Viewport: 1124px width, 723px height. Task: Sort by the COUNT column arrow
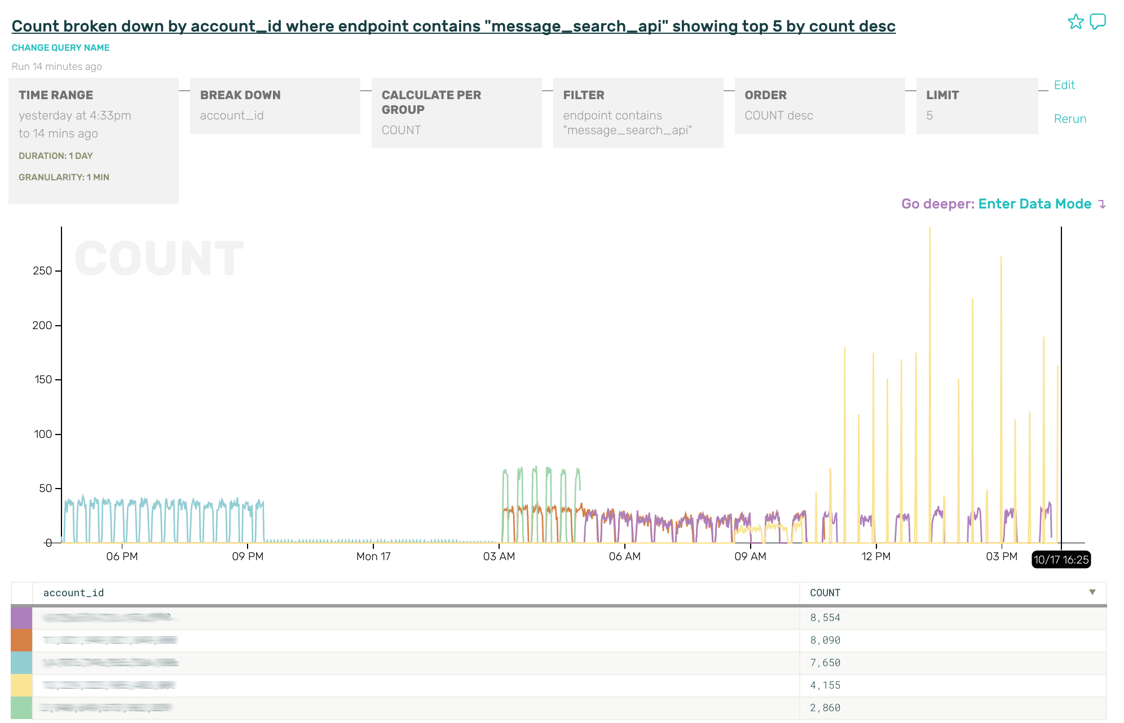[x=1092, y=592]
